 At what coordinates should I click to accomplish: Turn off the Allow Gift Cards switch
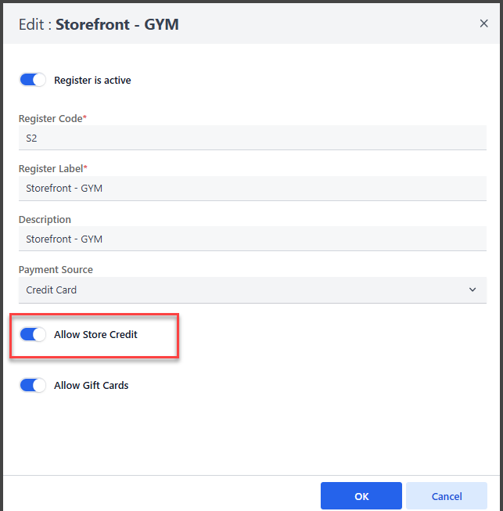tap(33, 385)
